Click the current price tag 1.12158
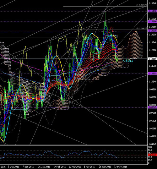This screenshot has width=157, height=169. point(153,59)
